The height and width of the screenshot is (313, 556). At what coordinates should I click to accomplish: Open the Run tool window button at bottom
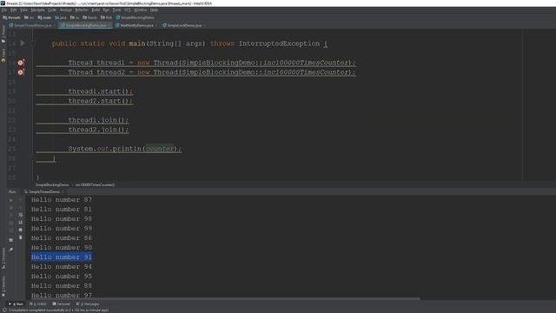[16, 304]
